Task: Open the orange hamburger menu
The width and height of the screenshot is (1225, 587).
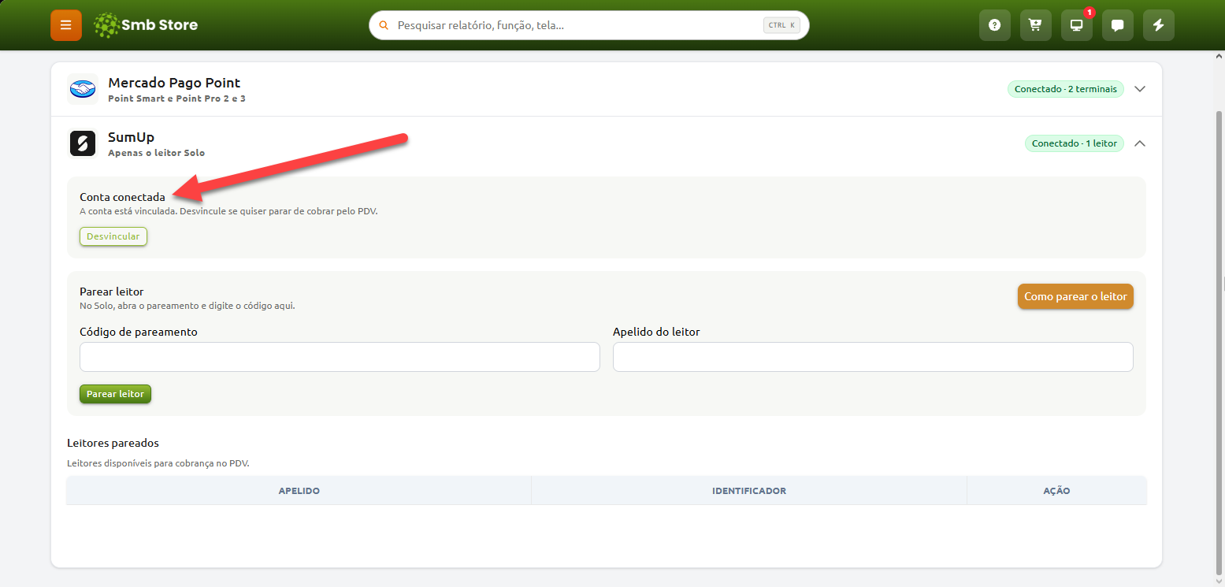Action: [66, 25]
